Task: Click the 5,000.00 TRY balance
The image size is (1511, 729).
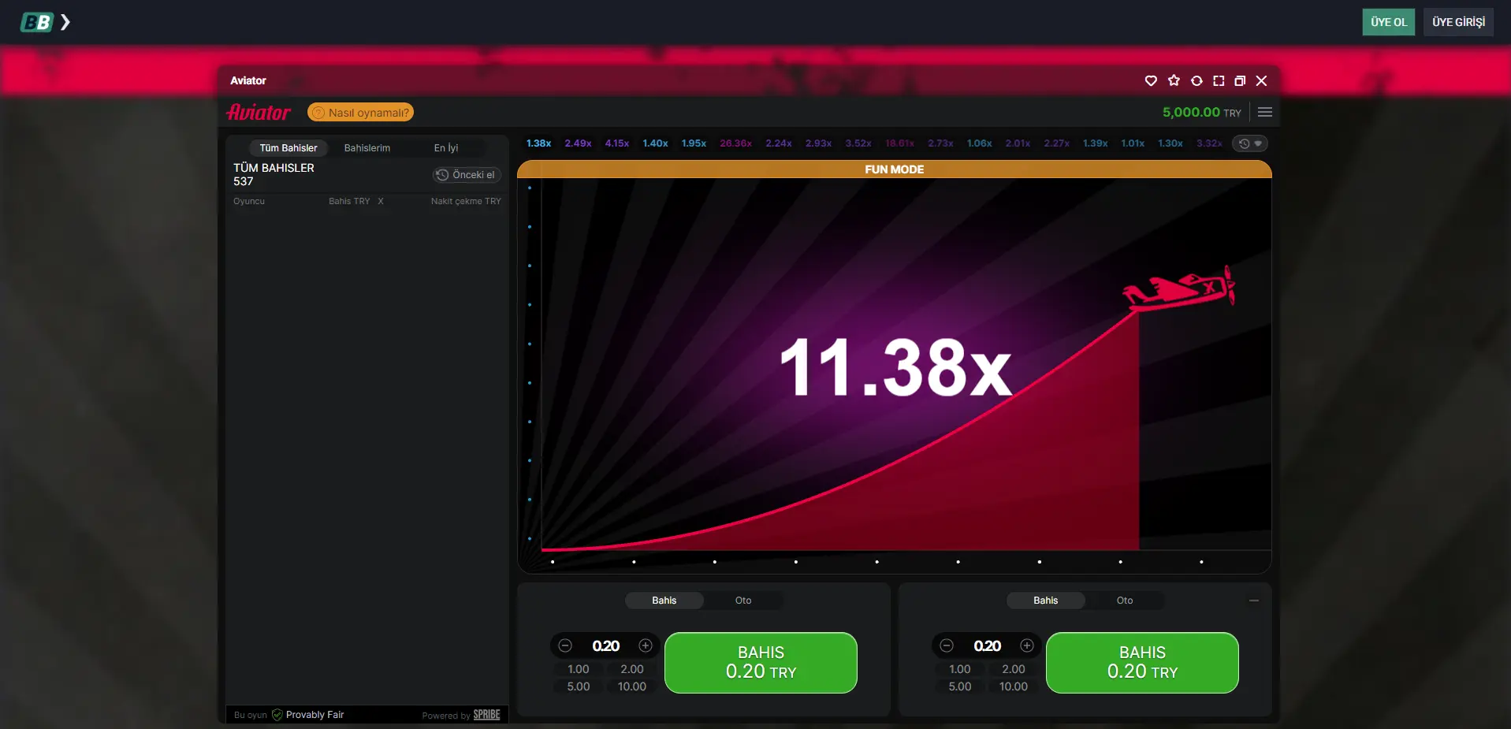Action: (x=1201, y=112)
